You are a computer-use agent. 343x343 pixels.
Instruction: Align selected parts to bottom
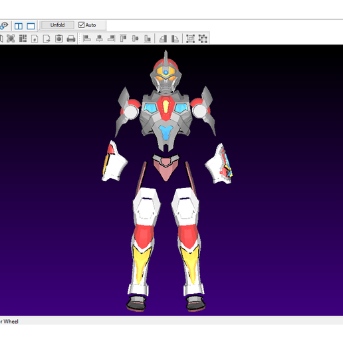(148, 39)
